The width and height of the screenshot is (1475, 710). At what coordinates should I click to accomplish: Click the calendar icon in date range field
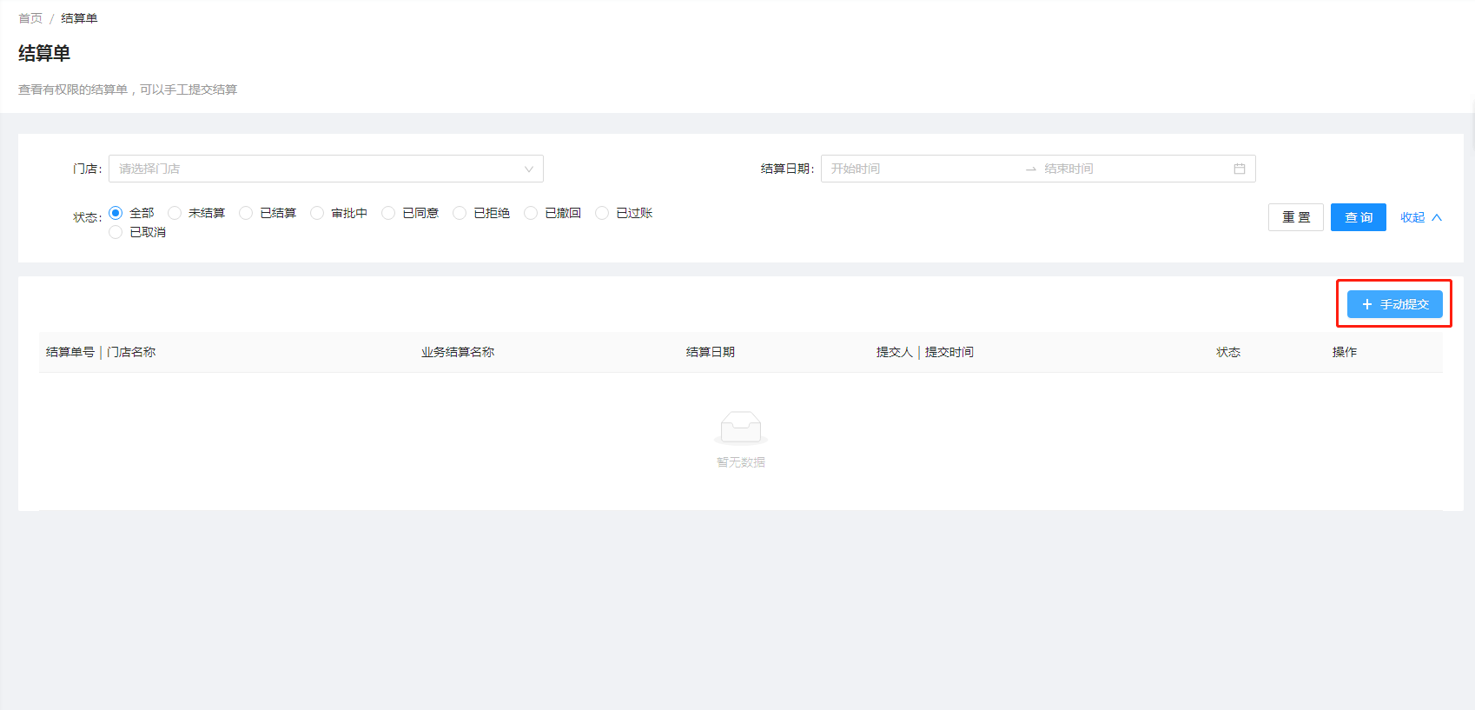click(1240, 169)
